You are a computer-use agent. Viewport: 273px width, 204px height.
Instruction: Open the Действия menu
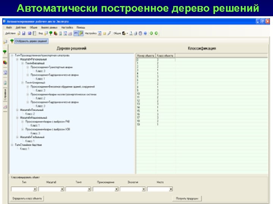tap(20, 28)
